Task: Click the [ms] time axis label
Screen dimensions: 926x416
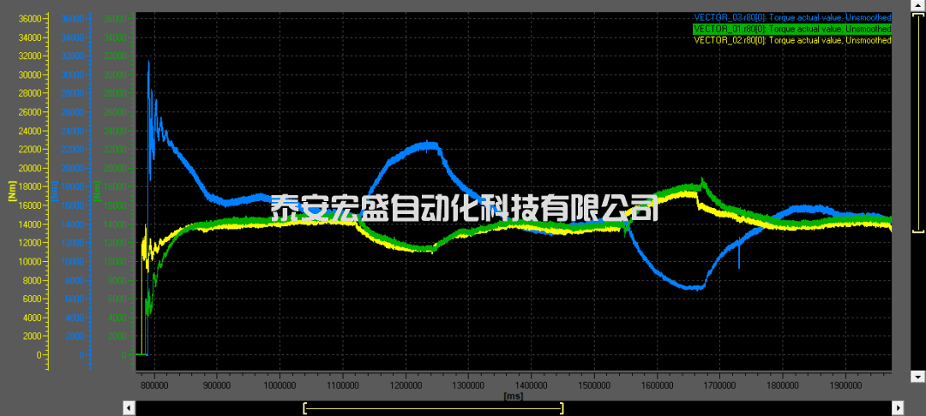Action: point(513,396)
